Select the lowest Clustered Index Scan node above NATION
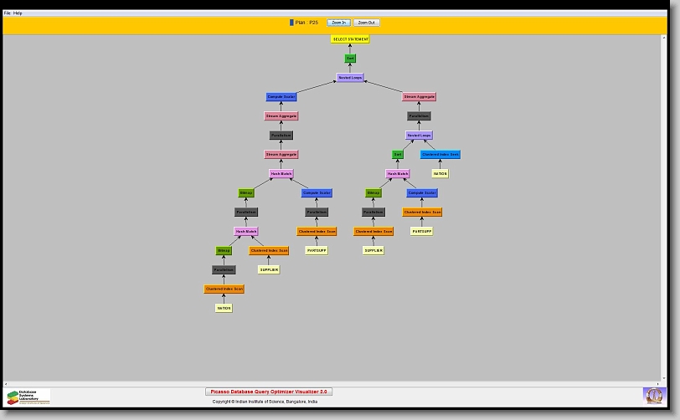 point(224,289)
